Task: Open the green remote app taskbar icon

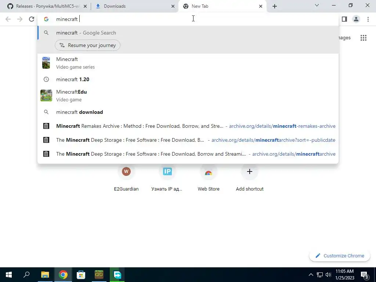Action: pos(117,275)
